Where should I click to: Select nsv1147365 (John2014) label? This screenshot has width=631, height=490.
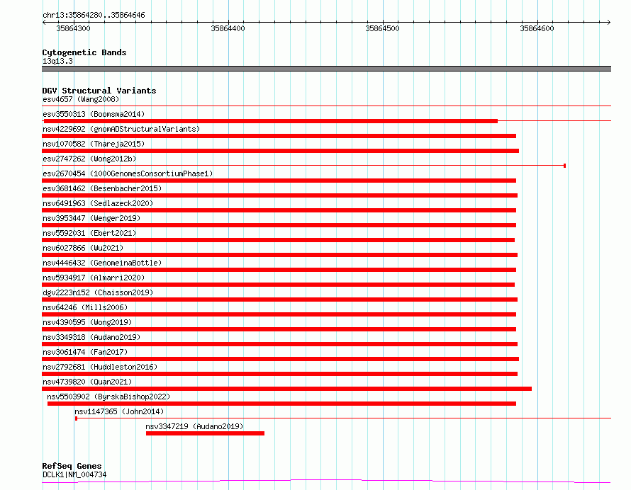click(119, 411)
